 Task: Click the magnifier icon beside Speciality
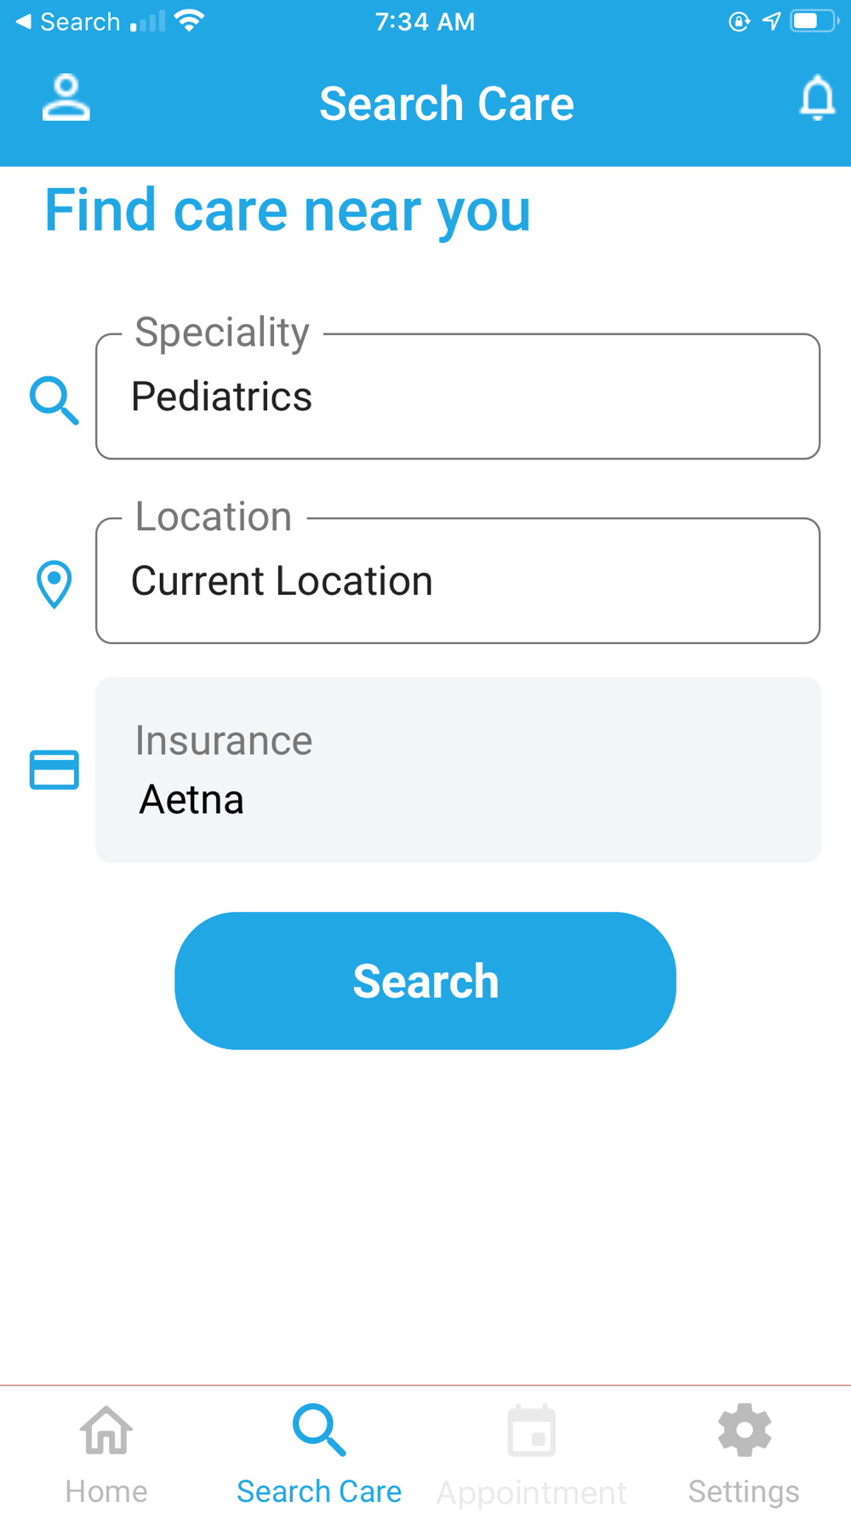tap(54, 400)
